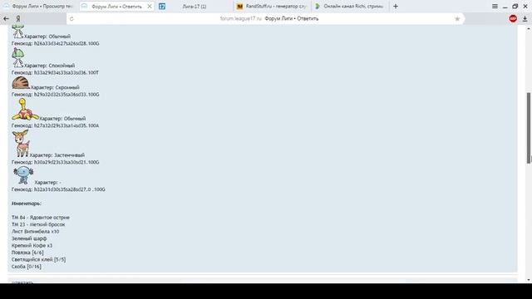Select 'ТМ 23 - Меткий бросок' line
The image size is (532, 299).
pyautogui.click(x=38, y=224)
